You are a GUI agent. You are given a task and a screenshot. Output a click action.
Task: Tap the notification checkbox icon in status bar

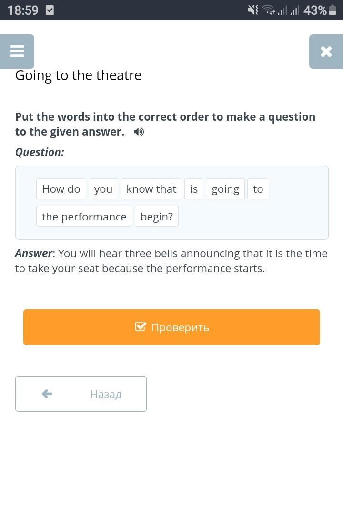[x=50, y=10]
